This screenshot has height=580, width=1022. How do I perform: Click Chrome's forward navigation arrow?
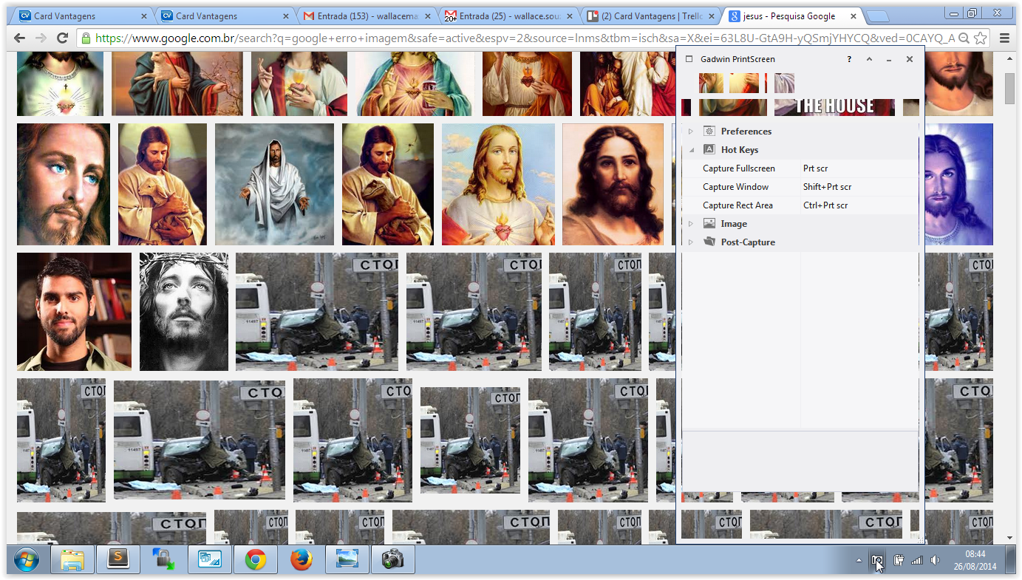[41, 38]
